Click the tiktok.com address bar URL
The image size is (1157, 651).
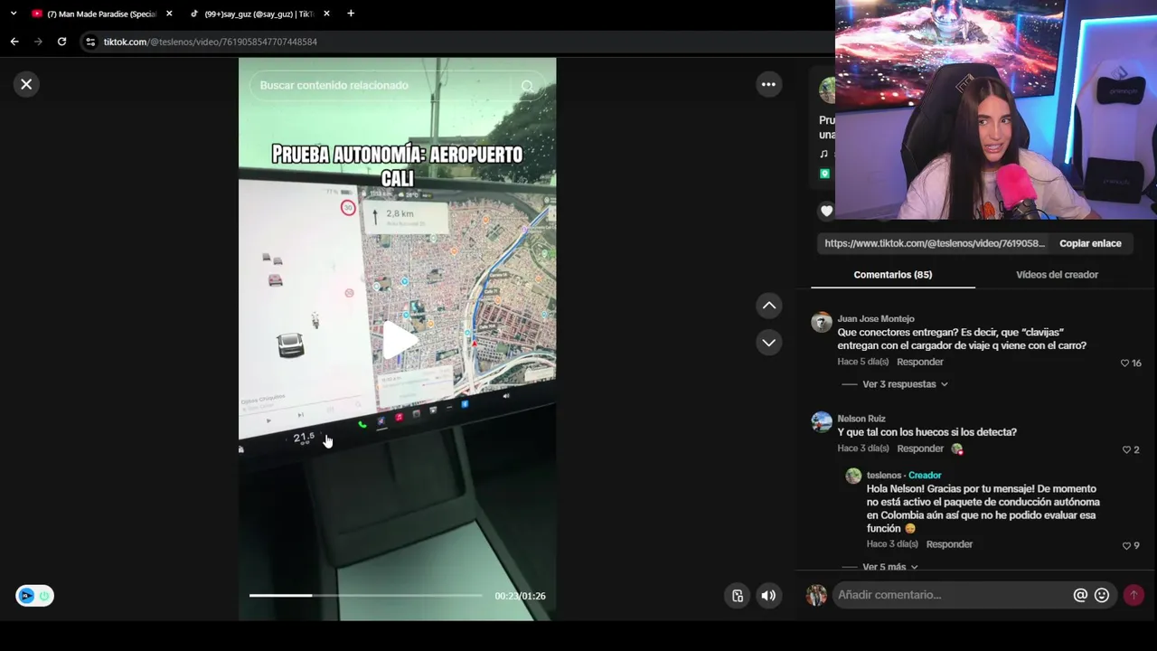point(211,42)
